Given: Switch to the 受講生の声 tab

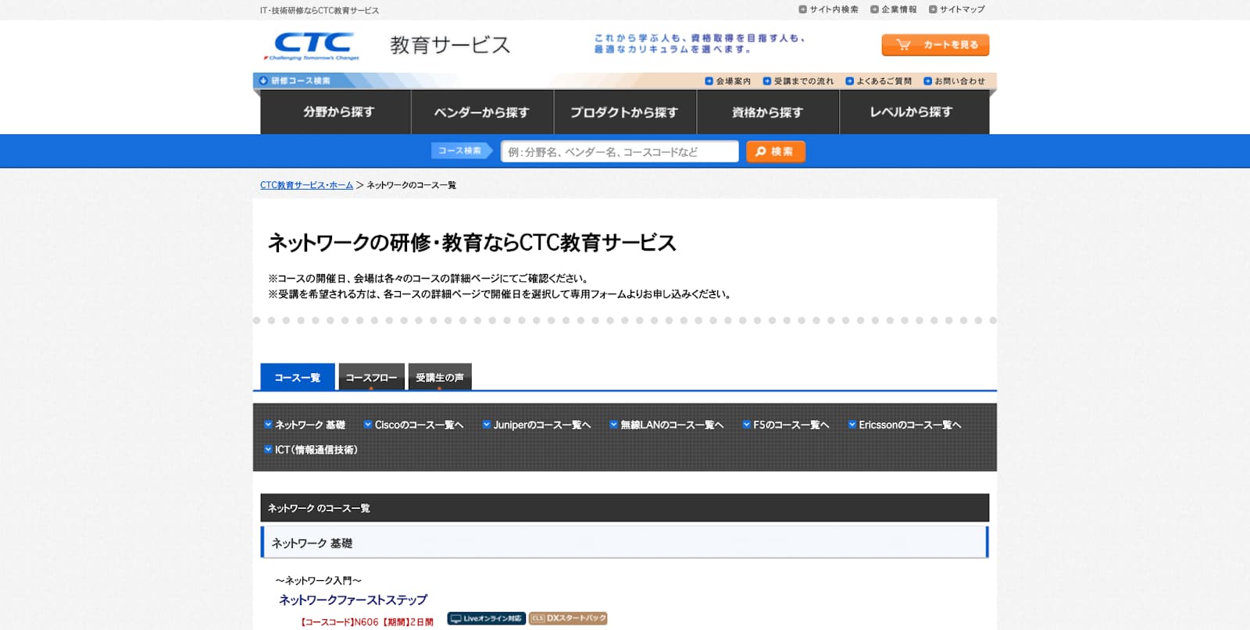Looking at the screenshot, I should [x=440, y=377].
